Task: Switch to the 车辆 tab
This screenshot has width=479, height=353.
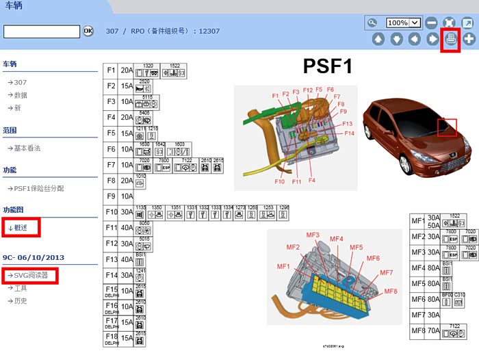Action: pyautogui.click(x=15, y=5)
